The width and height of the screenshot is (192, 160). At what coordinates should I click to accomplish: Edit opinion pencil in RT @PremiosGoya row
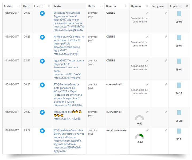click(x=147, y=84)
